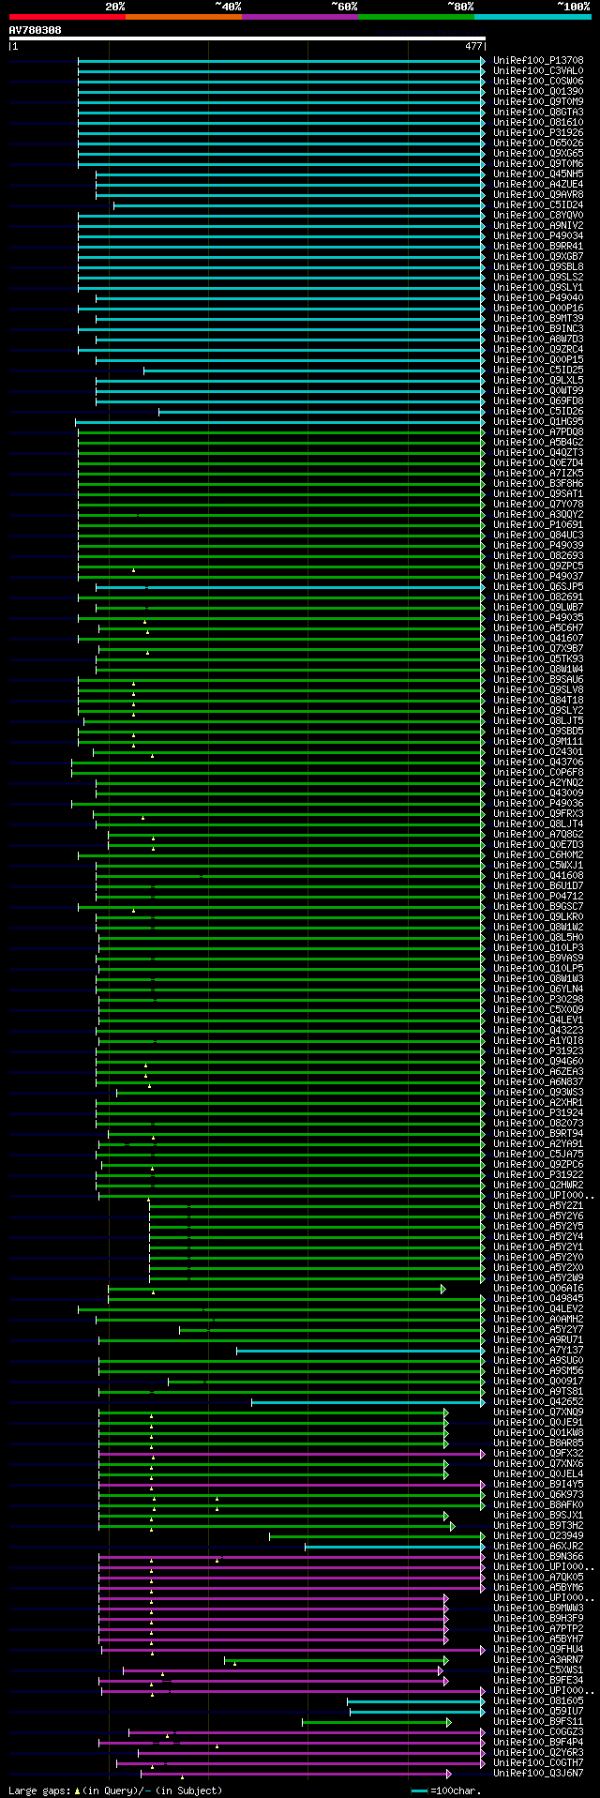Select hit UniRef100_B9I4Y5

point(538,1485)
